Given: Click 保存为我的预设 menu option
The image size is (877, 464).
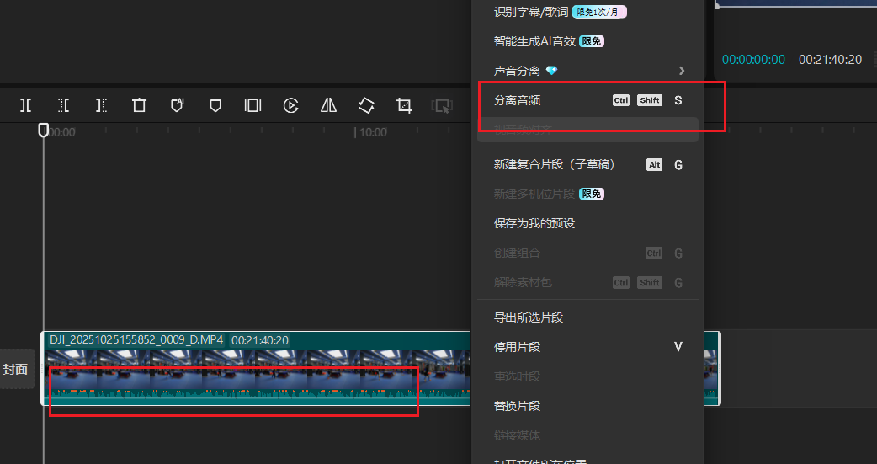Looking at the screenshot, I should 534,224.
